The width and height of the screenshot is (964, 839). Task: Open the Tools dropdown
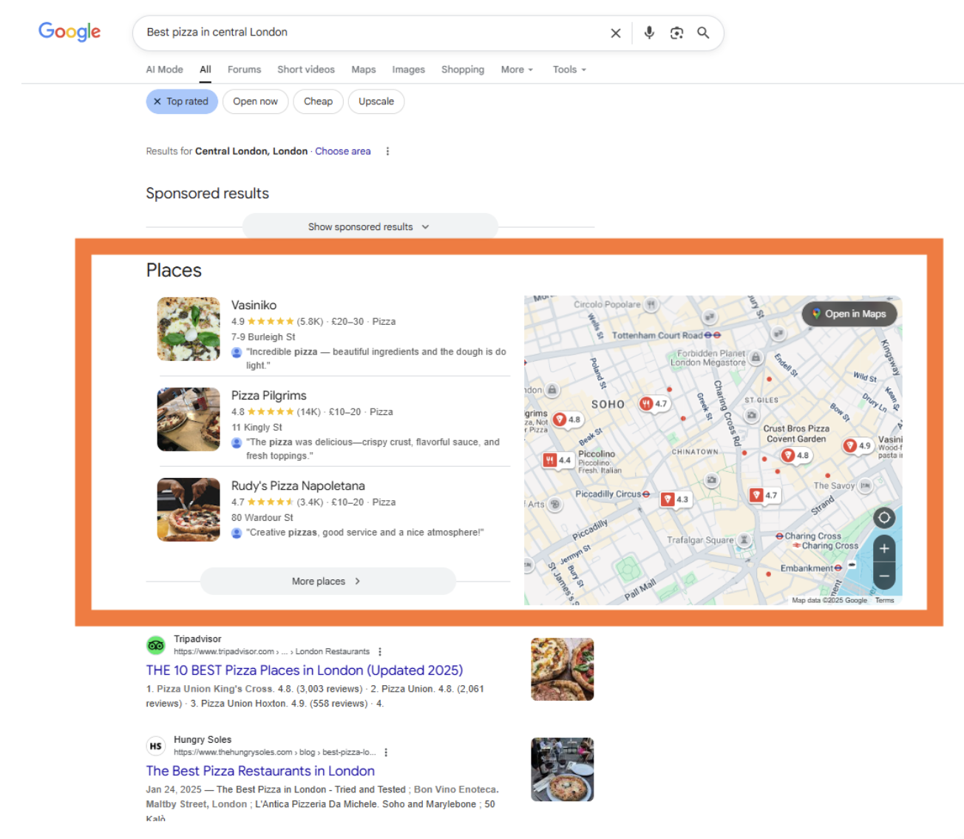pyautogui.click(x=568, y=70)
